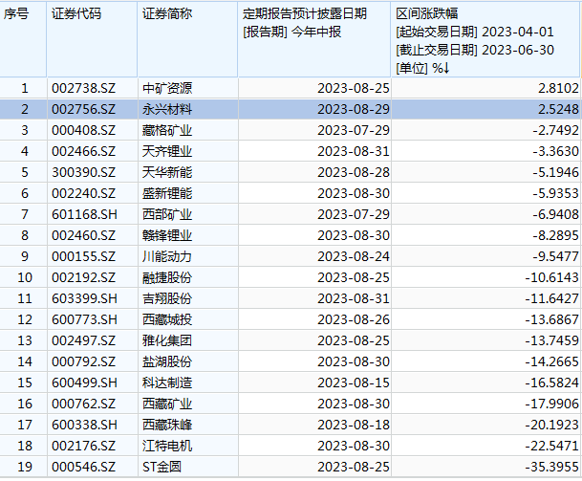Click code 000408.SZ
Viewport: 582px width, 481px height.
84,130
